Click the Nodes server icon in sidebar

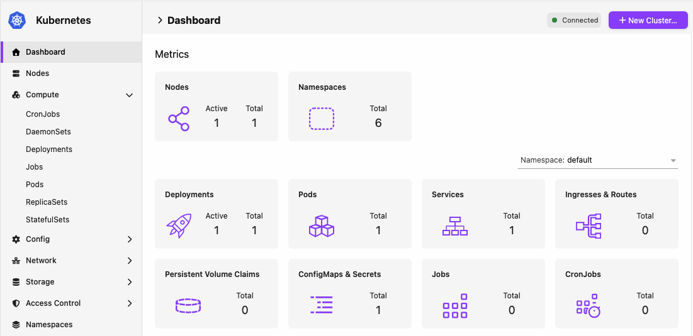[x=16, y=73]
